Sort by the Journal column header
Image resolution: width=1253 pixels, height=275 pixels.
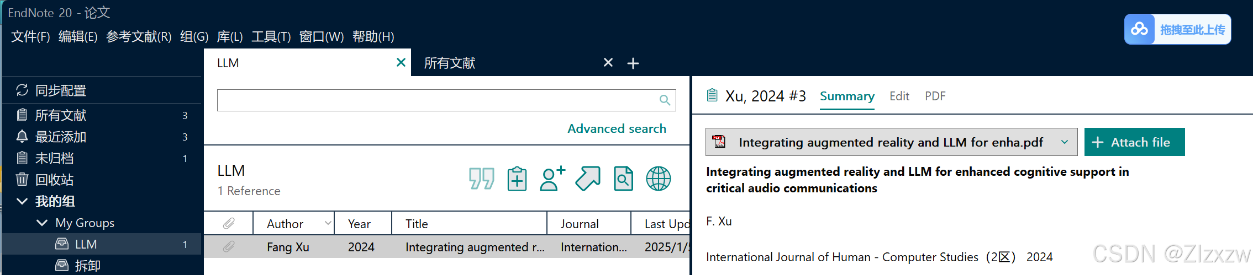click(x=589, y=224)
